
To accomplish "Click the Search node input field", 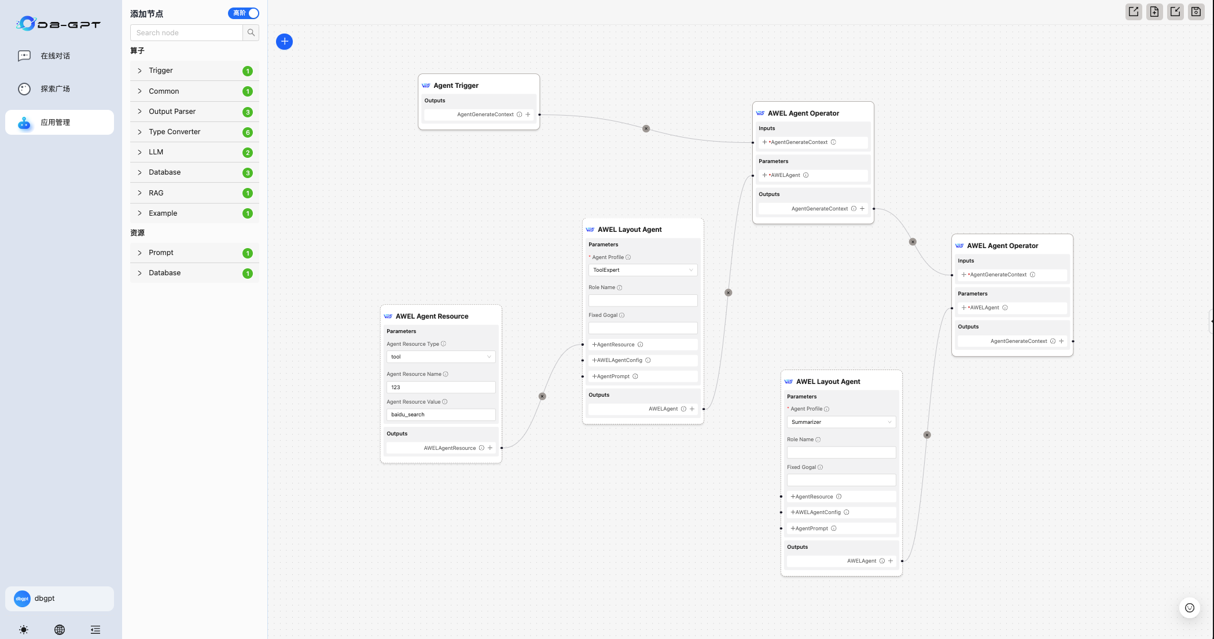I will click(x=186, y=33).
